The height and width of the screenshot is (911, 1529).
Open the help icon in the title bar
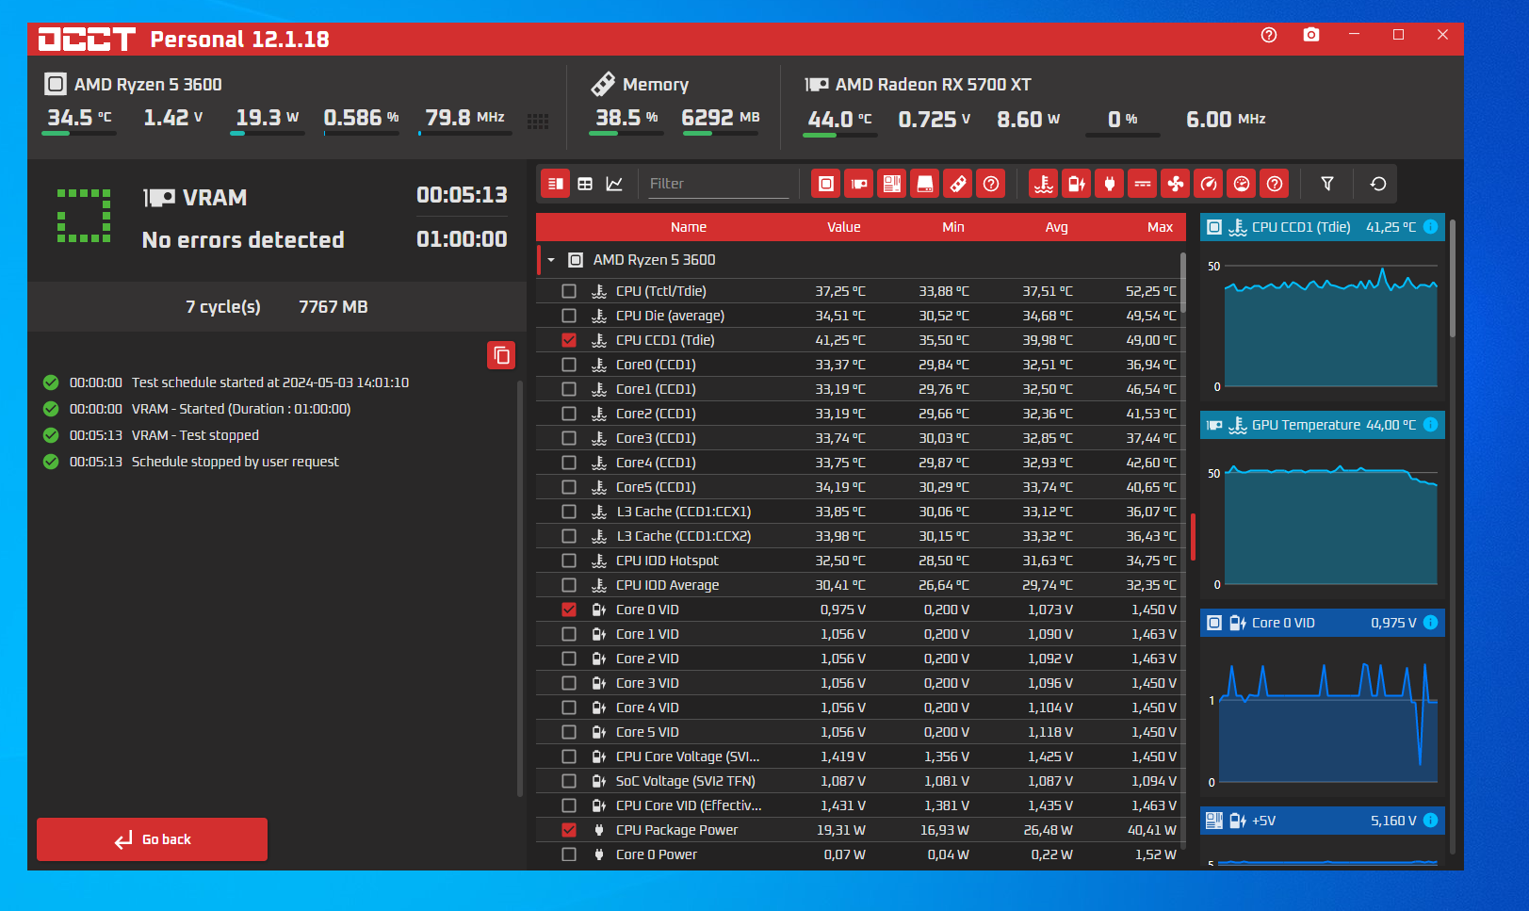pyautogui.click(x=1268, y=35)
